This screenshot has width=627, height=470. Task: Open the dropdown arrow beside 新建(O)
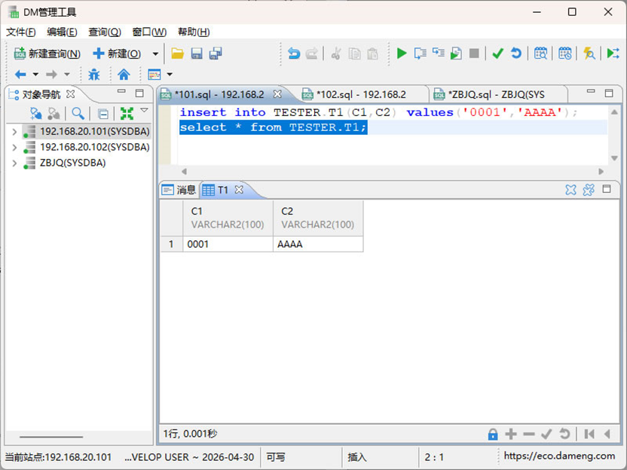coord(155,53)
